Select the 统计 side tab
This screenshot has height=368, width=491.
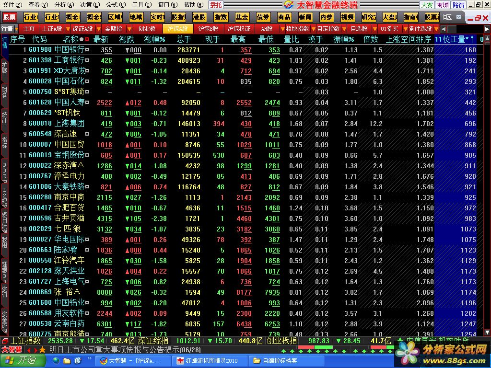pyautogui.click(x=4, y=117)
